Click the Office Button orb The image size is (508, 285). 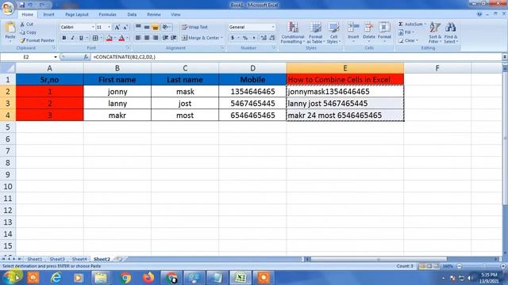(x=8, y=8)
